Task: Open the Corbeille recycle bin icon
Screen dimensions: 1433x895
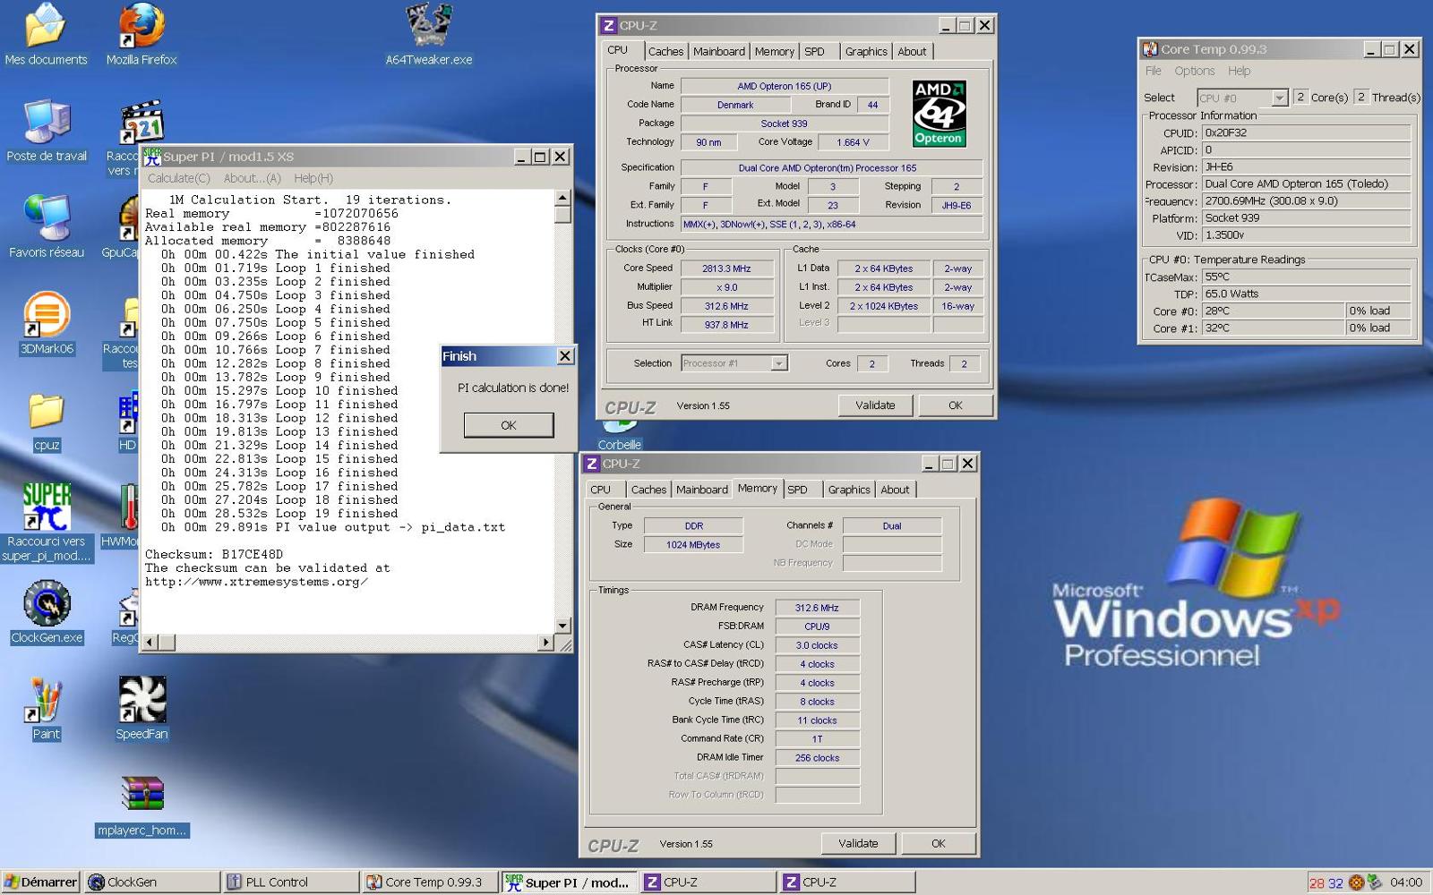Action: click(619, 436)
